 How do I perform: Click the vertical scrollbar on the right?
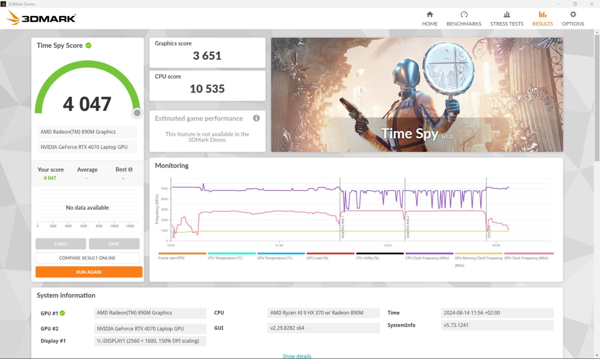[x=597, y=98]
